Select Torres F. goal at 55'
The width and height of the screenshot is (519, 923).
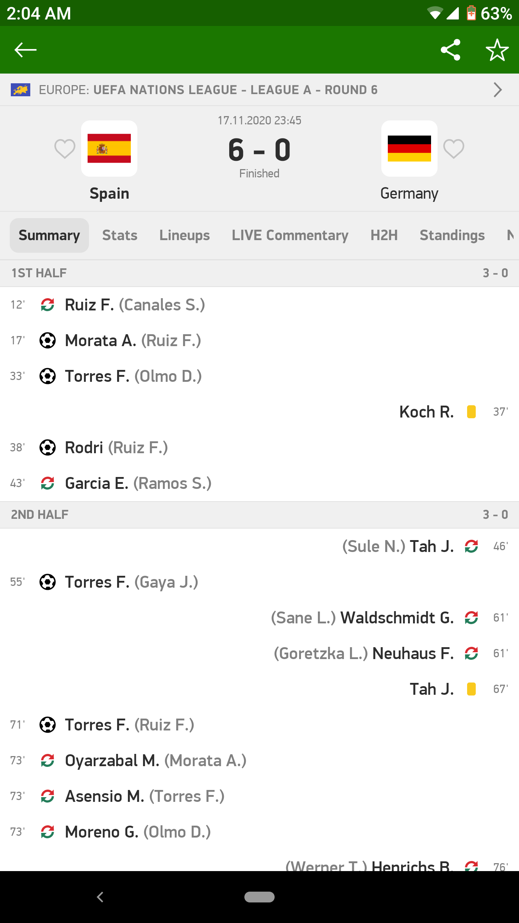(132, 582)
